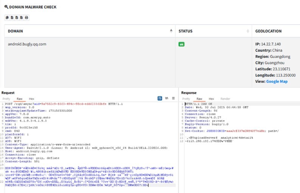
Task: Click the Print icon button
Action: (x=26, y=17)
